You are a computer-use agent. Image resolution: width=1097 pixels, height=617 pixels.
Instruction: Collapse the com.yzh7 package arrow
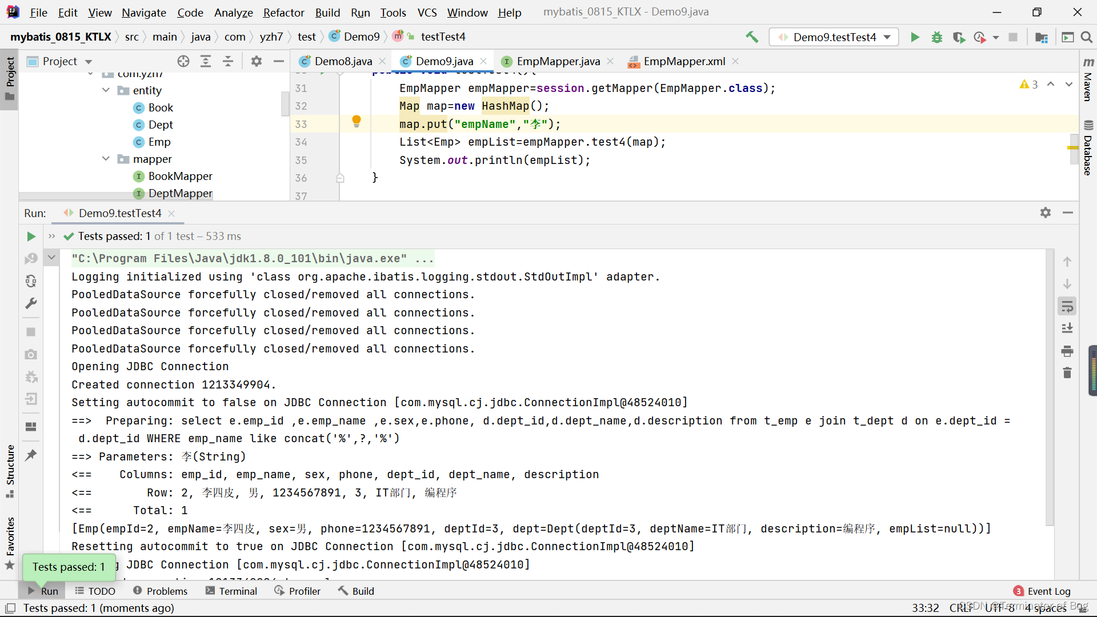[x=90, y=75]
